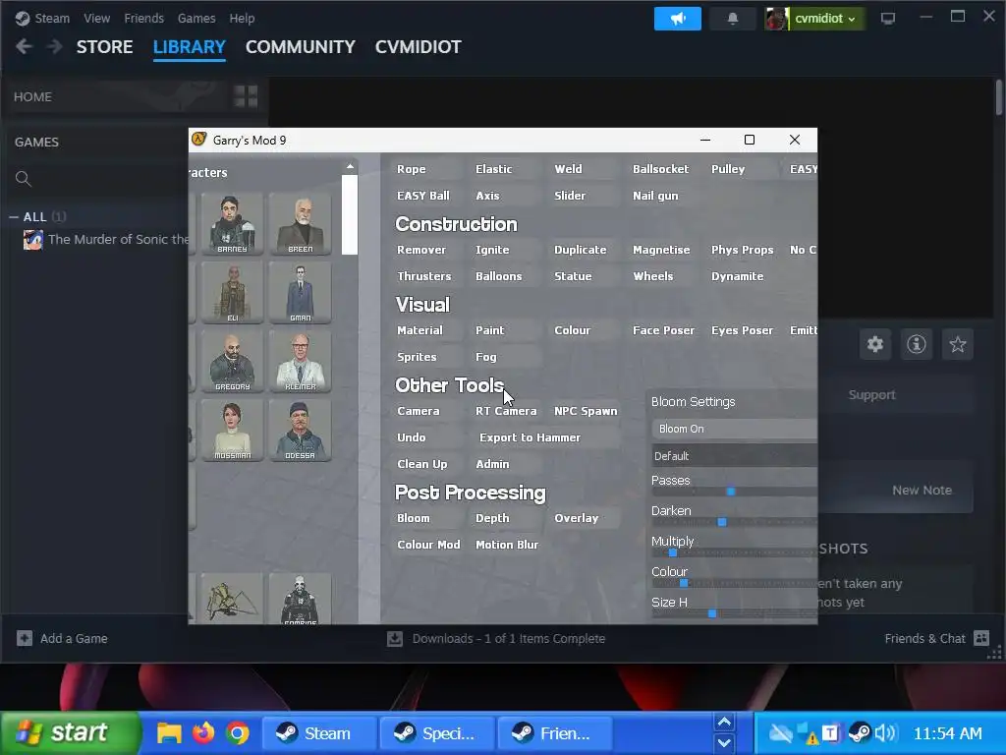Click the Passes slider handle
The width and height of the screenshot is (1006, 755).
tap(731, 492)
